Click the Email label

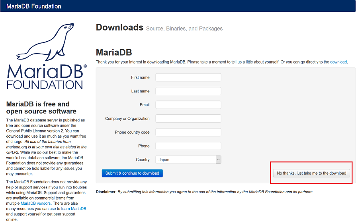pyautogui.click(x=145, y=105)
